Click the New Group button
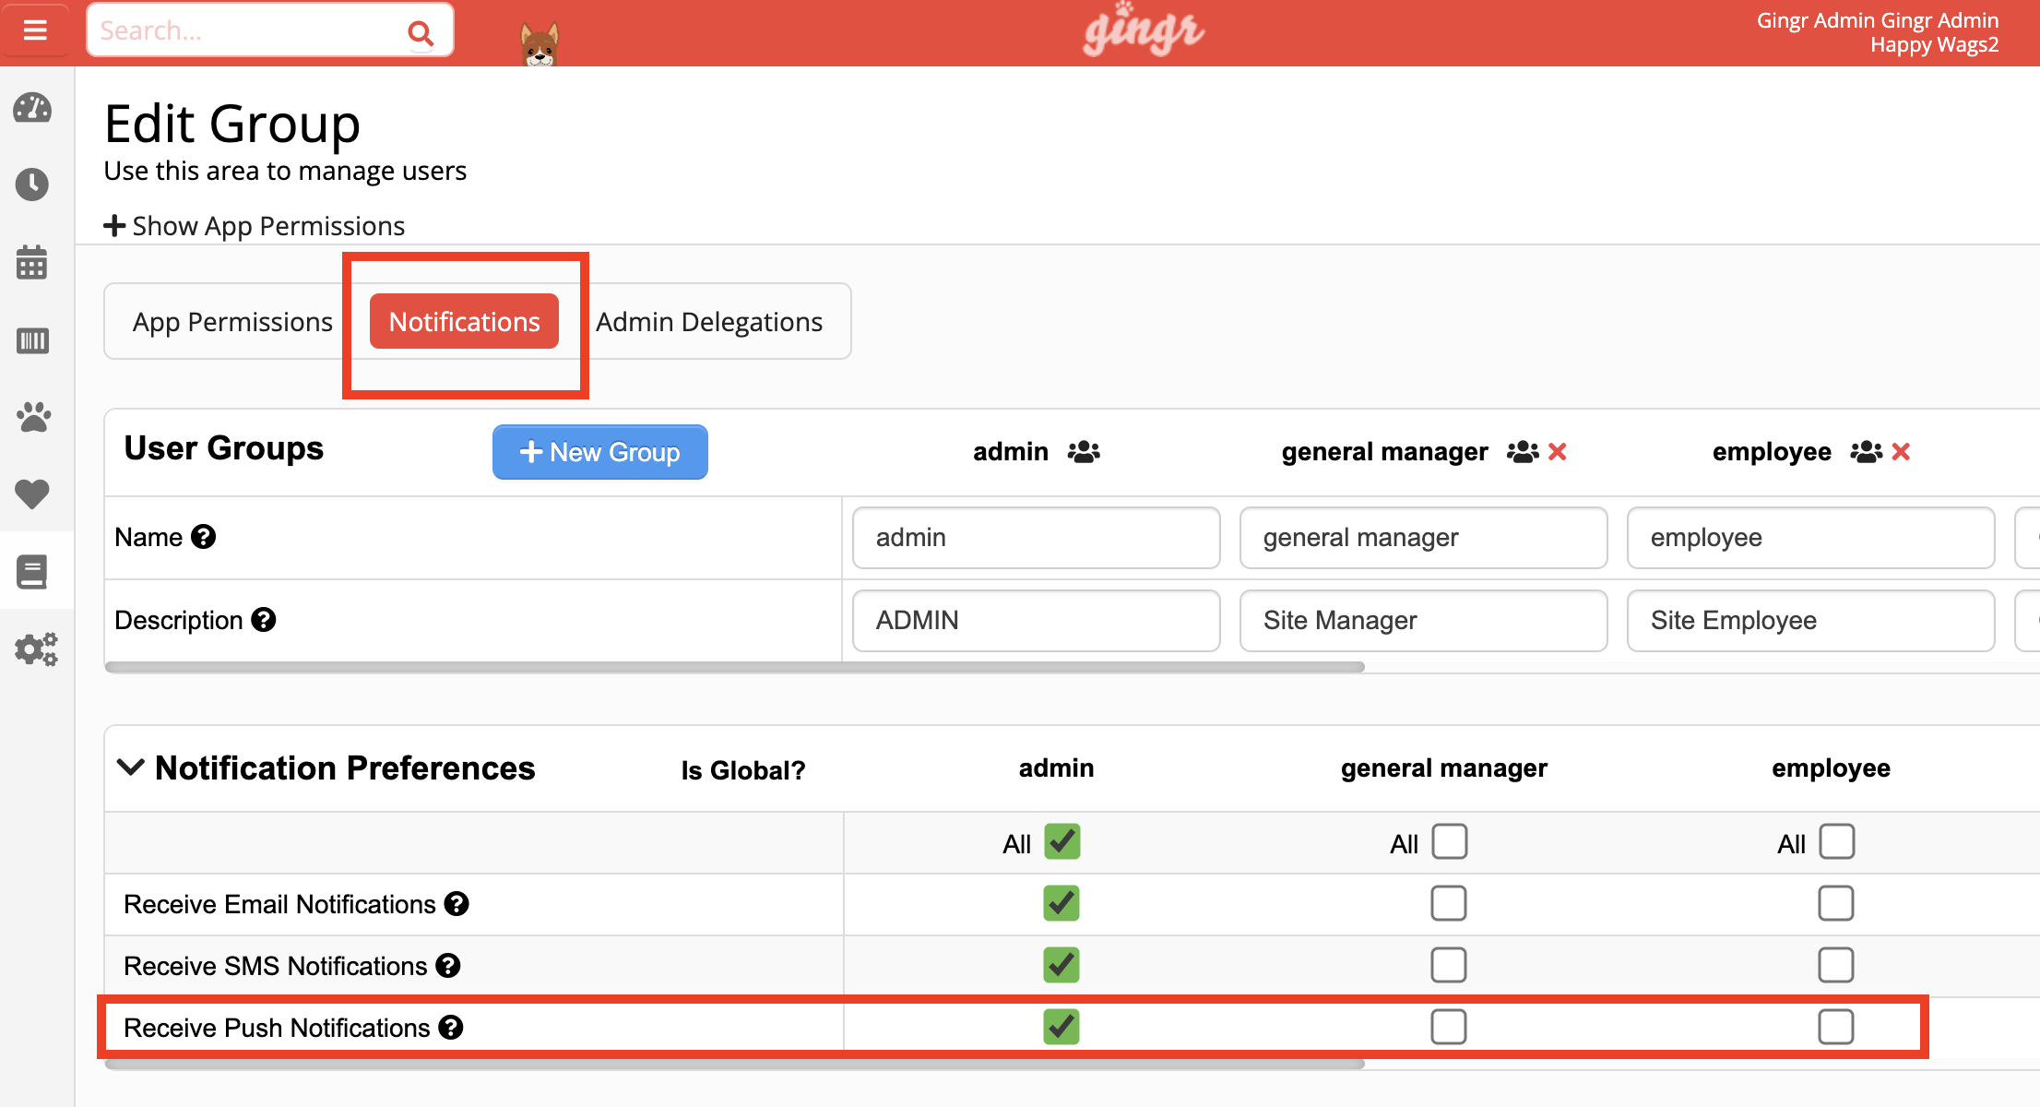This screenshot has height=1107, width=2040. (x=599, y=452)
